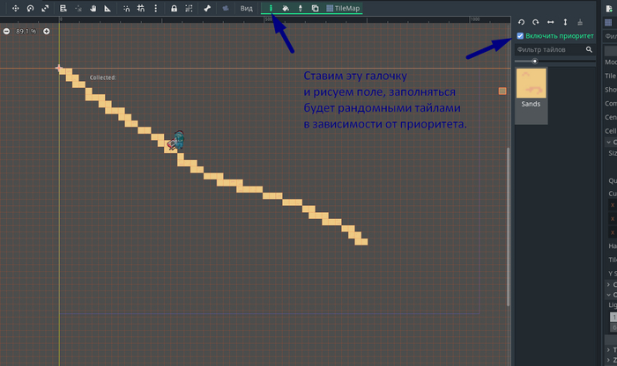Select the Rotate mode tool
The height and width of the screenshot is (366, 617).
[x=31, y=8]
